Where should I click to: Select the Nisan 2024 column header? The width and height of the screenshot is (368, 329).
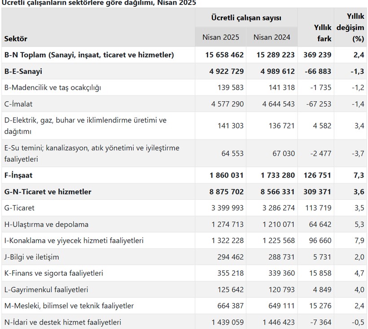(272, 37)
